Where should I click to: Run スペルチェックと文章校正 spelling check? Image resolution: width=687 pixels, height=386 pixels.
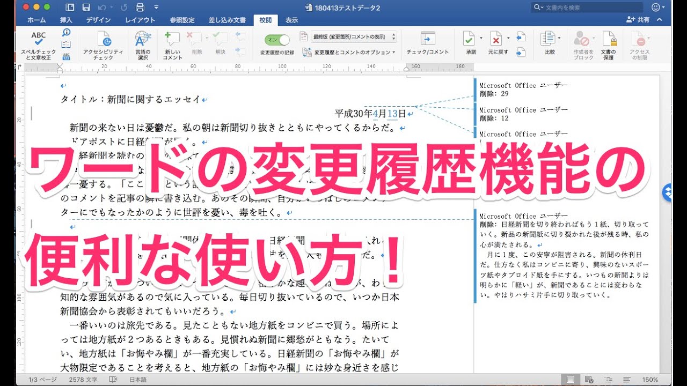38,45
